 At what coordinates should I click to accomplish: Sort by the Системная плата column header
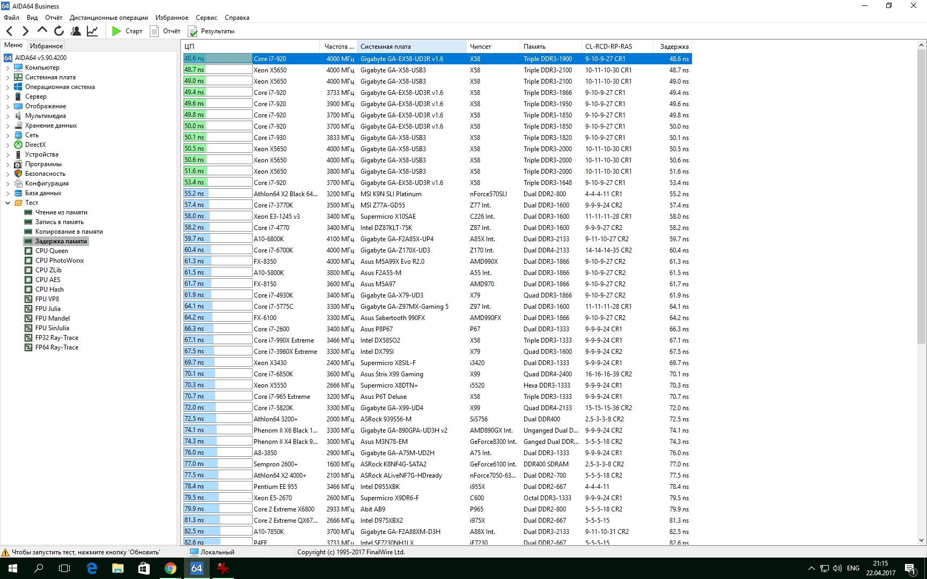(x=411, y=47)
